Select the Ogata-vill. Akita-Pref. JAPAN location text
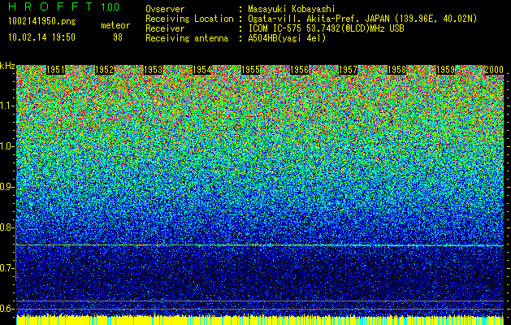The image size is (511, 325). tap(362, 19)
